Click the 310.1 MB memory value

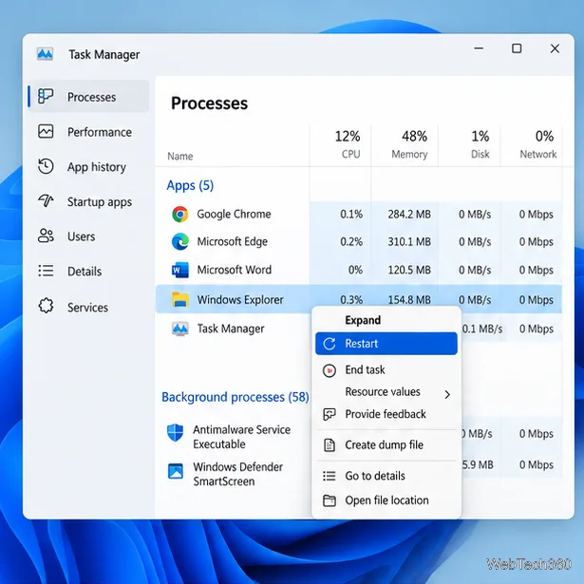pos(409,242)
